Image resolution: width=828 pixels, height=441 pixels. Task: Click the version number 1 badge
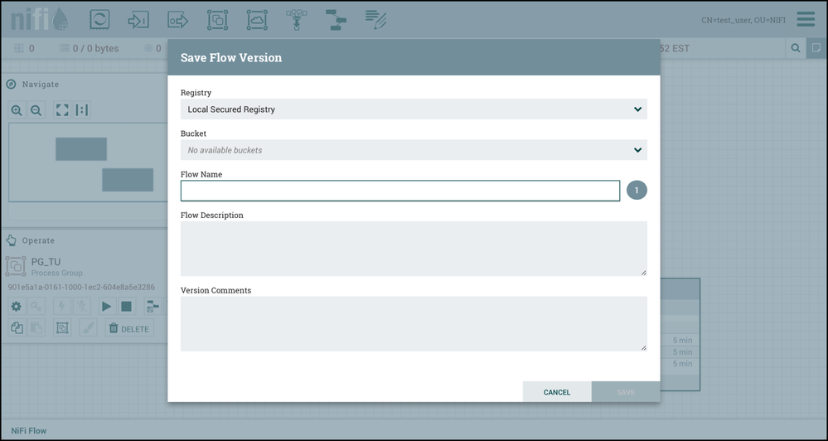coord(637,190)
